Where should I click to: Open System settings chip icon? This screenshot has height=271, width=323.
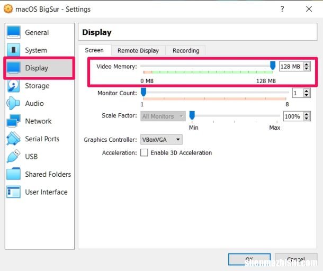(x=13, y=50)
